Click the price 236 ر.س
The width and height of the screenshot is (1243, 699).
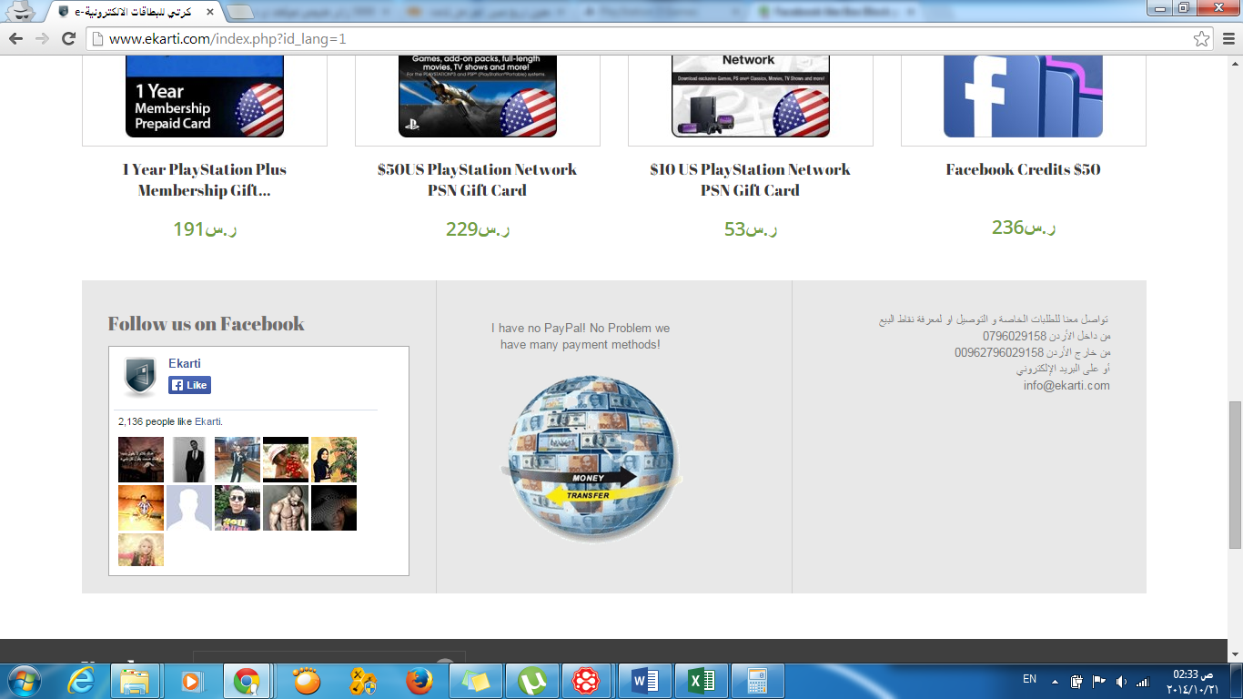click(x=1024, y=228)
